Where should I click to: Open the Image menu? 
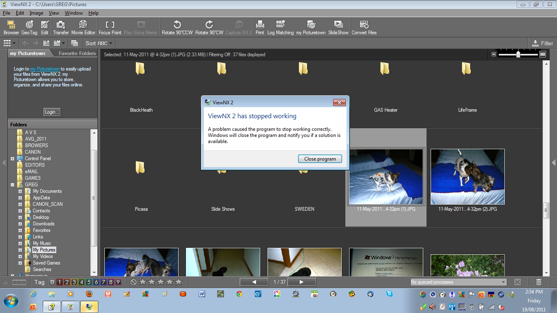click(x=36, y=13)
